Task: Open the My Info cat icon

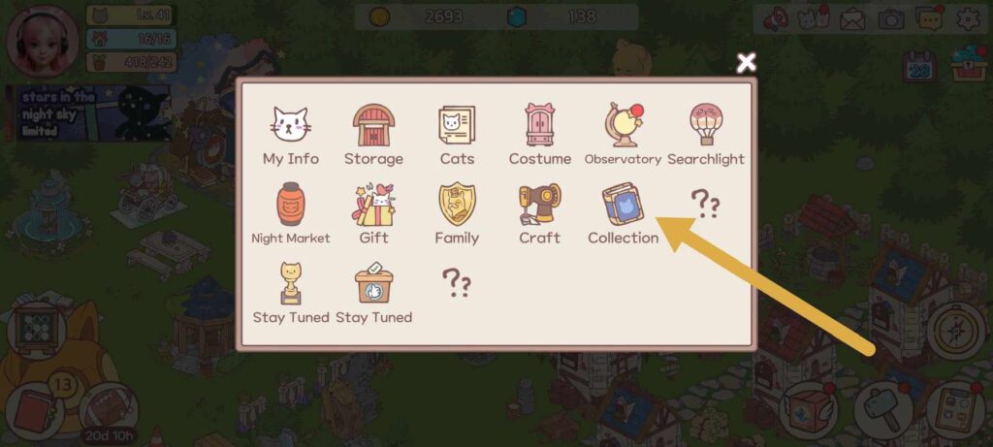Action: point(291,125)
